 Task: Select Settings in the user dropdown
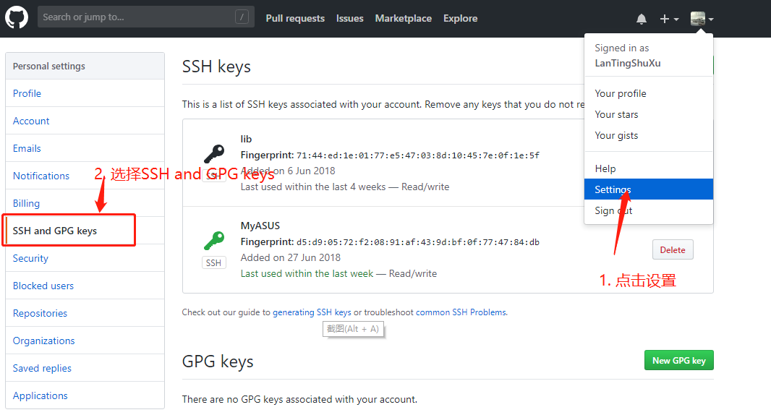tap(649, 189)
